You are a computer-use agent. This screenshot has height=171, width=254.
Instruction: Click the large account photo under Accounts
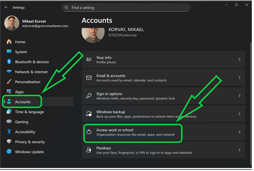[x=93, y=35]
